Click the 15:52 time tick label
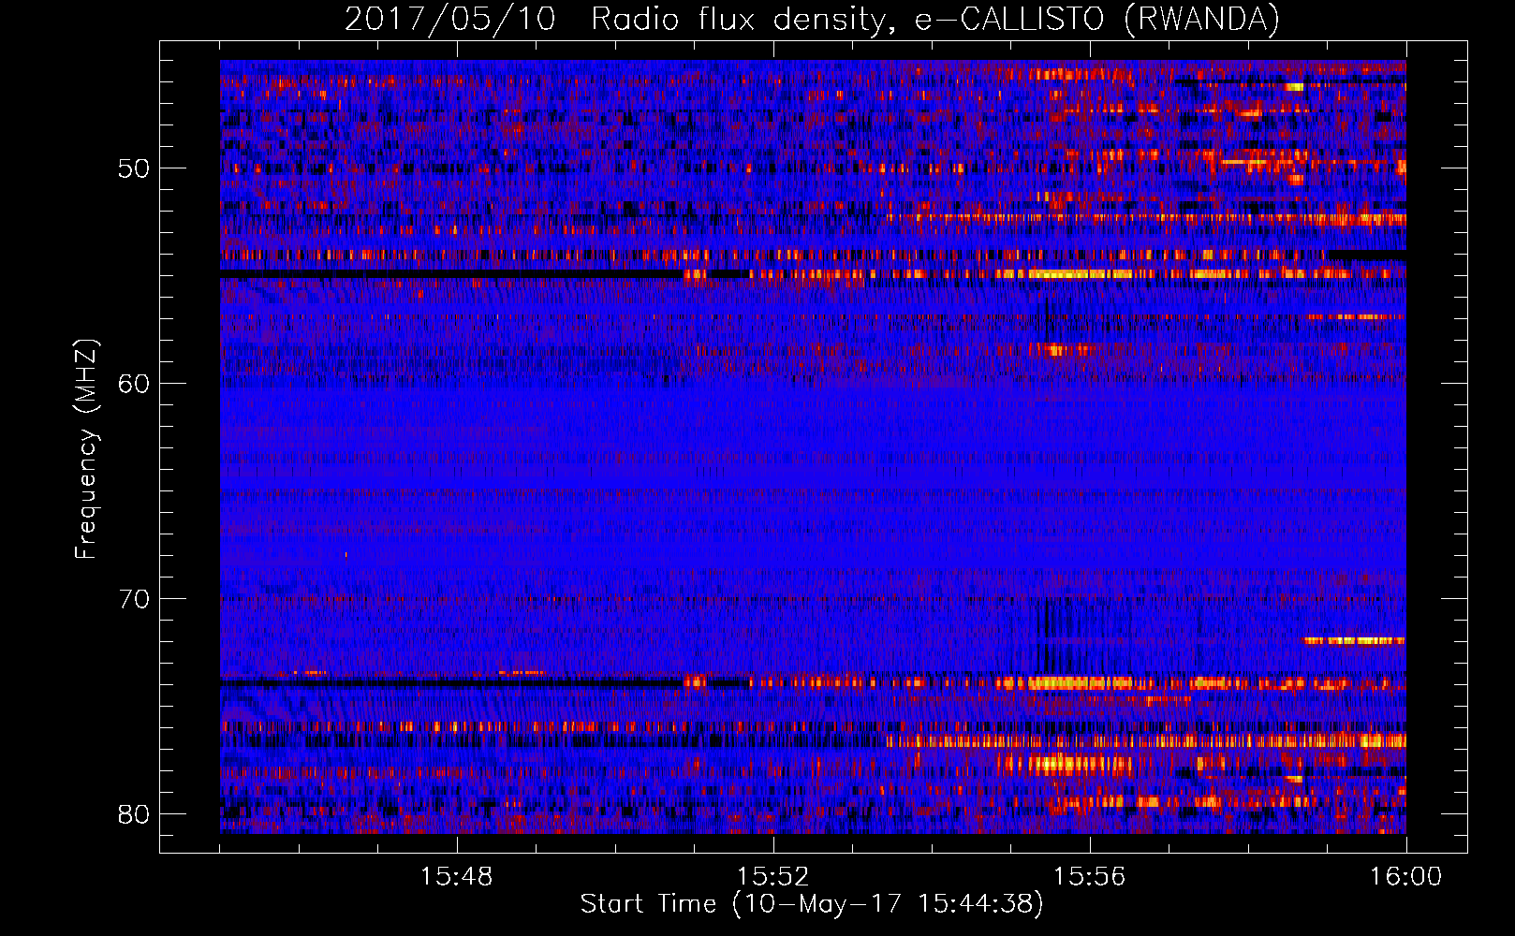Screen dimensions: 1515x936 772,877
